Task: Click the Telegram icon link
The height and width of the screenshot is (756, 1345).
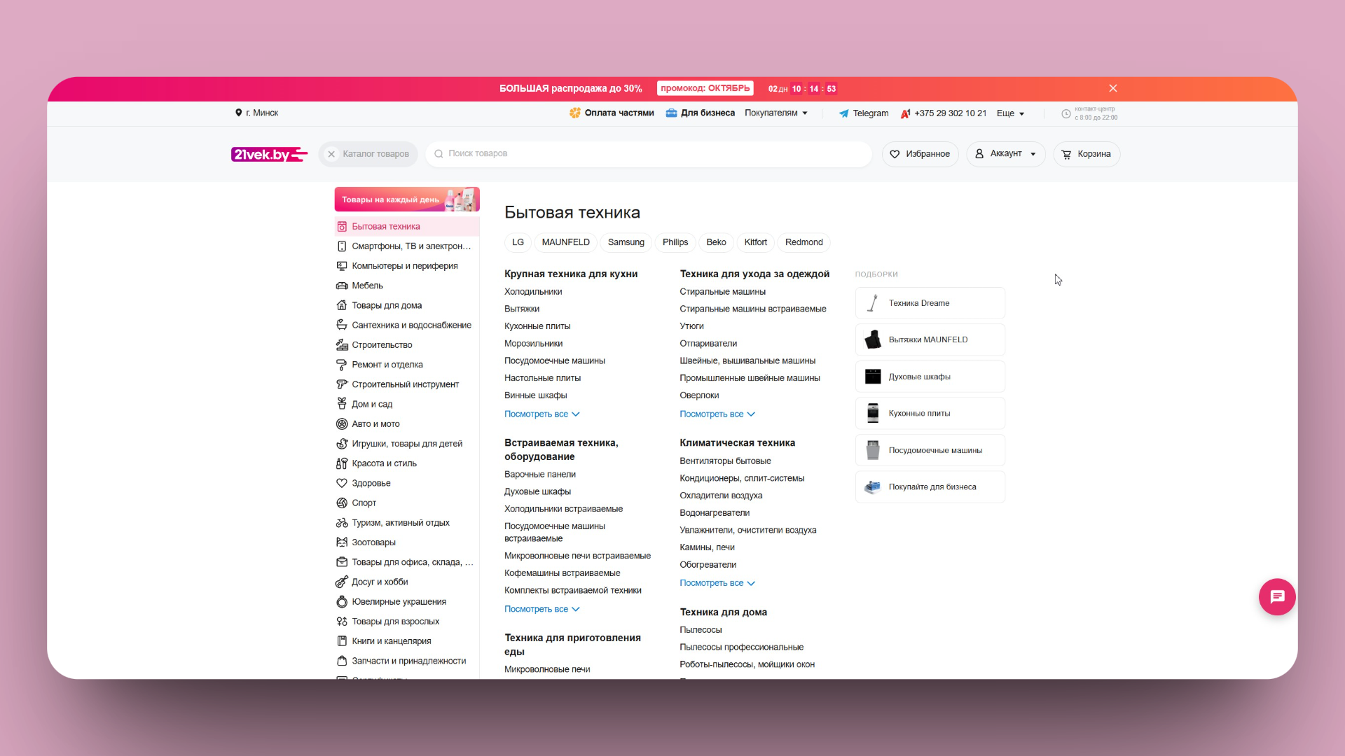Action: (x=843, y=113)
